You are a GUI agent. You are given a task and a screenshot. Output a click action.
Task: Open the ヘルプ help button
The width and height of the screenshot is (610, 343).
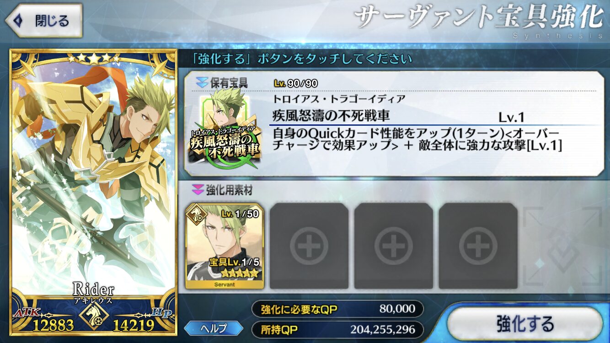point(214,327)
